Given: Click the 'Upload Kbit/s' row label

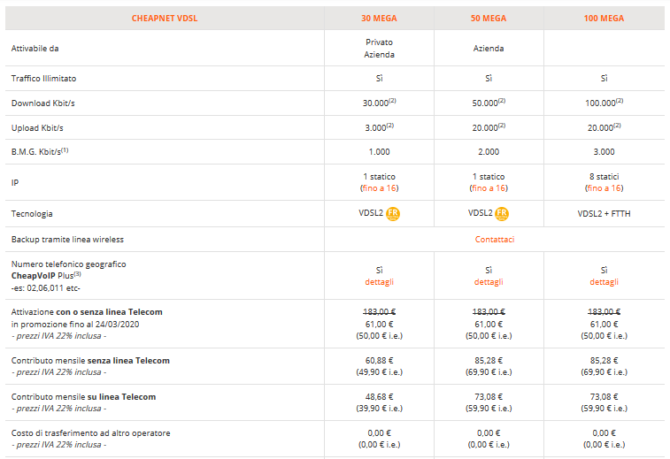Looking at the screenshot, I should tap(37, 127).
